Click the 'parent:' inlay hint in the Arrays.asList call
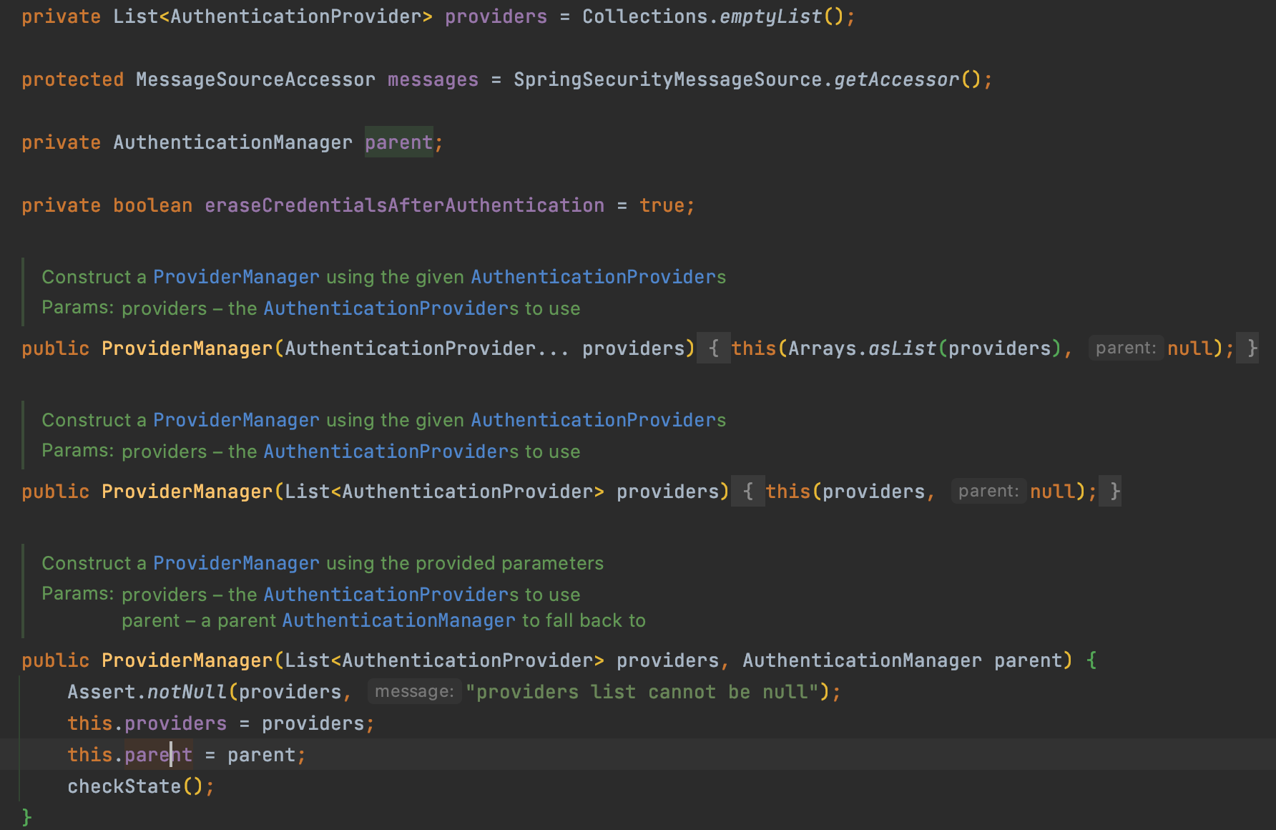Screen dimensions: 1276x830 click(1126, 348)
